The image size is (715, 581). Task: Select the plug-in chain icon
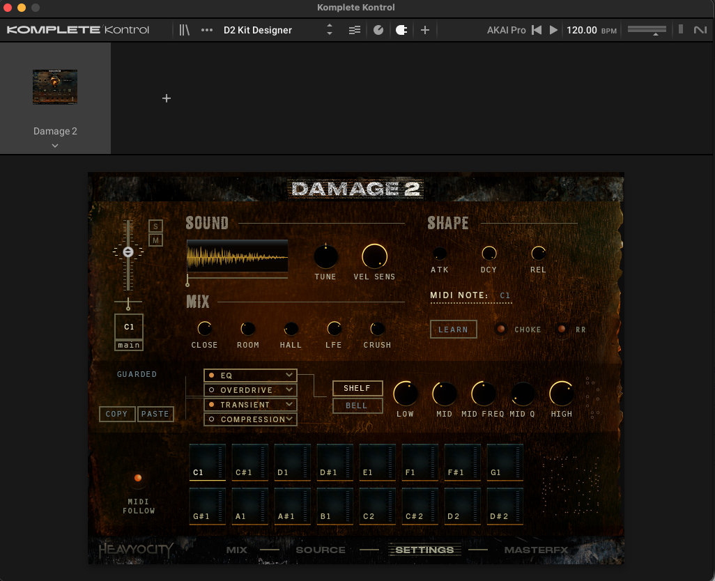pos(401,30)
